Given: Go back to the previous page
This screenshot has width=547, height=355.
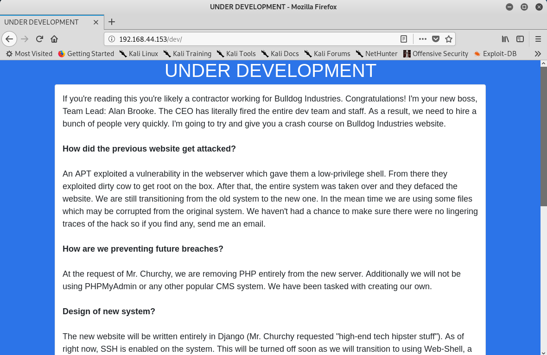Looking at the screenshot, I should click(x=9, y=39).
